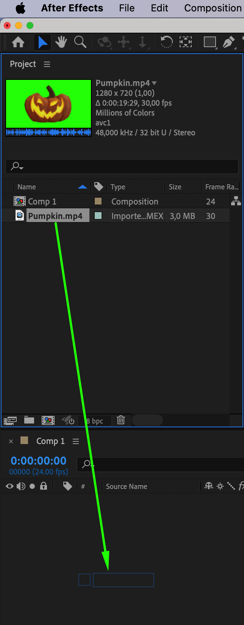Create new composition icon at panel bottom
244x625 pixels.
tap(48, 420)
